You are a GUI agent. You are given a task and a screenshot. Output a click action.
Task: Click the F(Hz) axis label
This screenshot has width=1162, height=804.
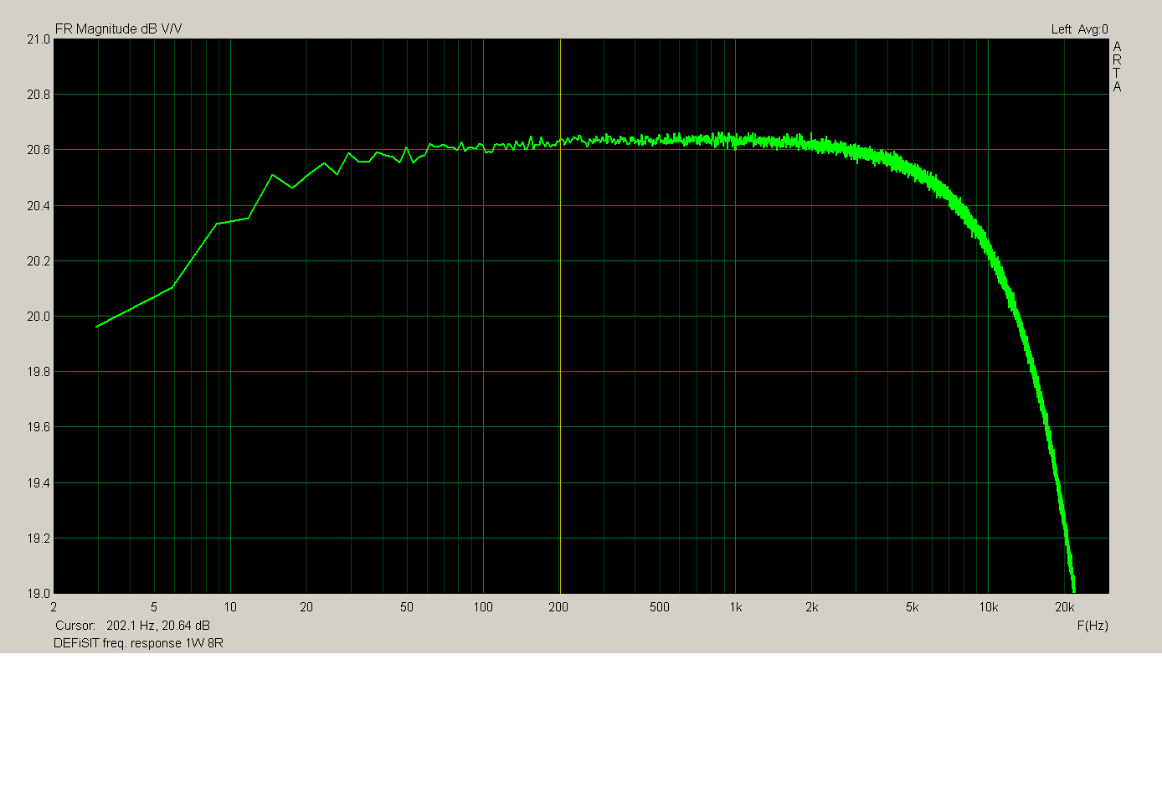coord(1093,626)
